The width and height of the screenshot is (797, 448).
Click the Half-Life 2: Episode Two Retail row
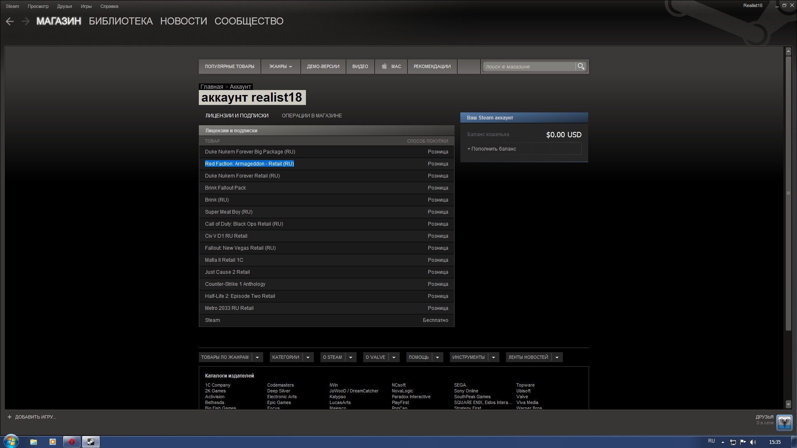click(327, 296)
